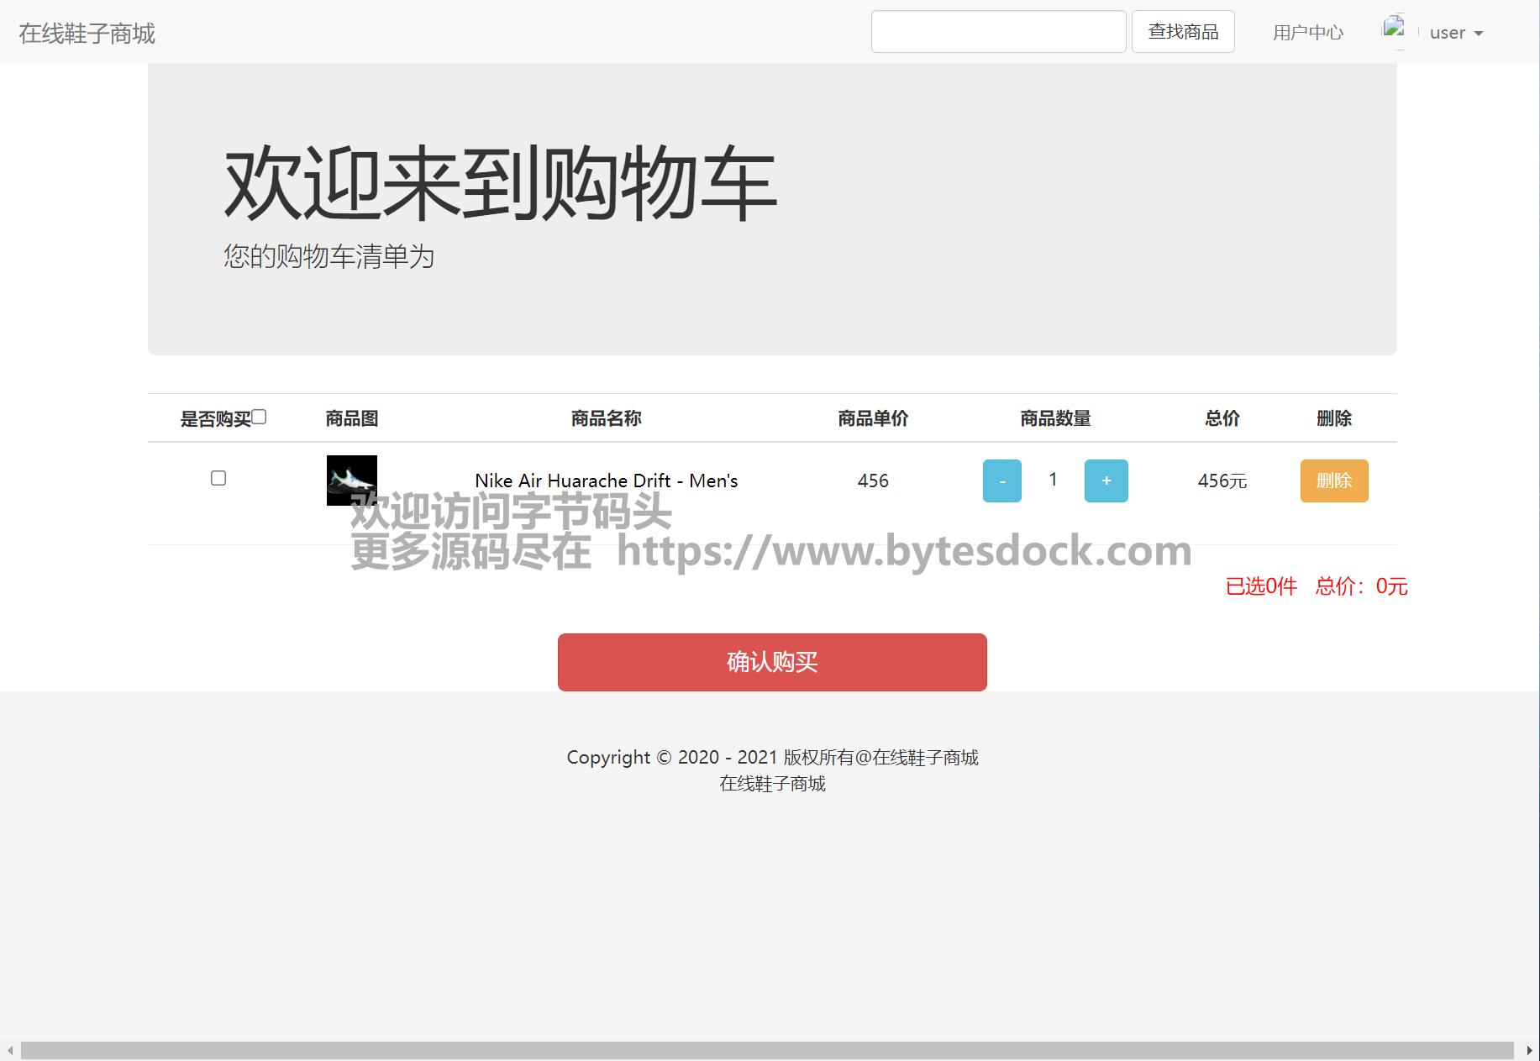Expand the user account dropdown
Screen dimensions: 1540x1061
pos(1456,33)
